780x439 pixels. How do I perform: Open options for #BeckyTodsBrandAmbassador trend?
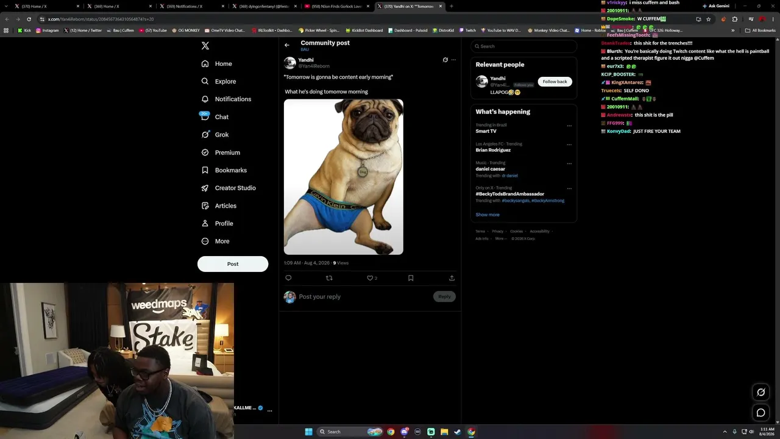(x=569, y=188)
